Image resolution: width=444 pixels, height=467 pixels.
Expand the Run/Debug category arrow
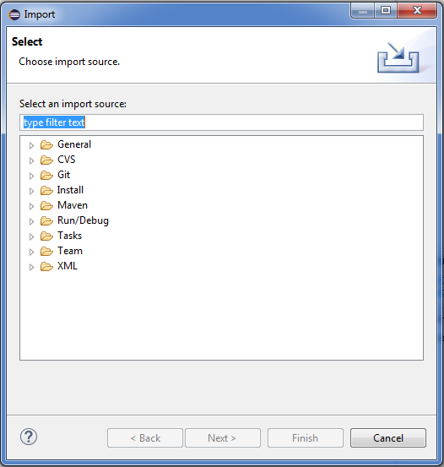[x=31, y=221]
